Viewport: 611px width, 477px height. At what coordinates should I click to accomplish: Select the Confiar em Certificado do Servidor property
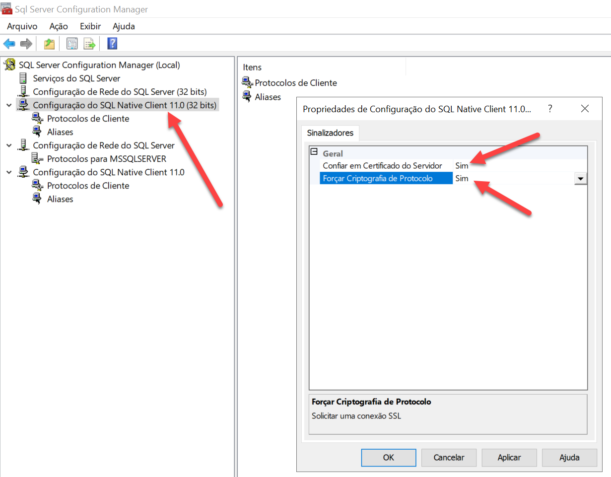pos(382,166)
